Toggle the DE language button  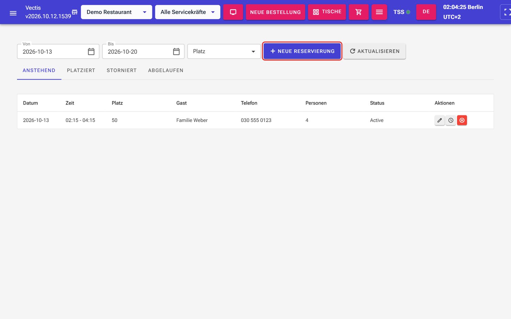426,12
